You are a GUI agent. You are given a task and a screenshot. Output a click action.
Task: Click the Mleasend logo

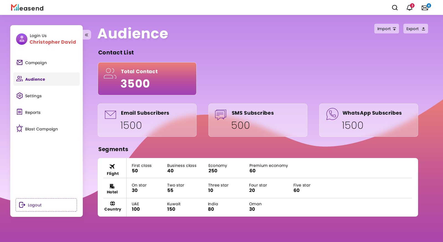click(27, 8)
